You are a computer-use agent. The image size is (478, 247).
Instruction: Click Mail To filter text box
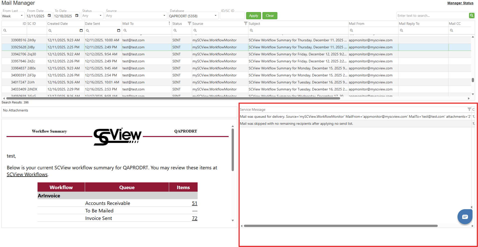[149, 31]
